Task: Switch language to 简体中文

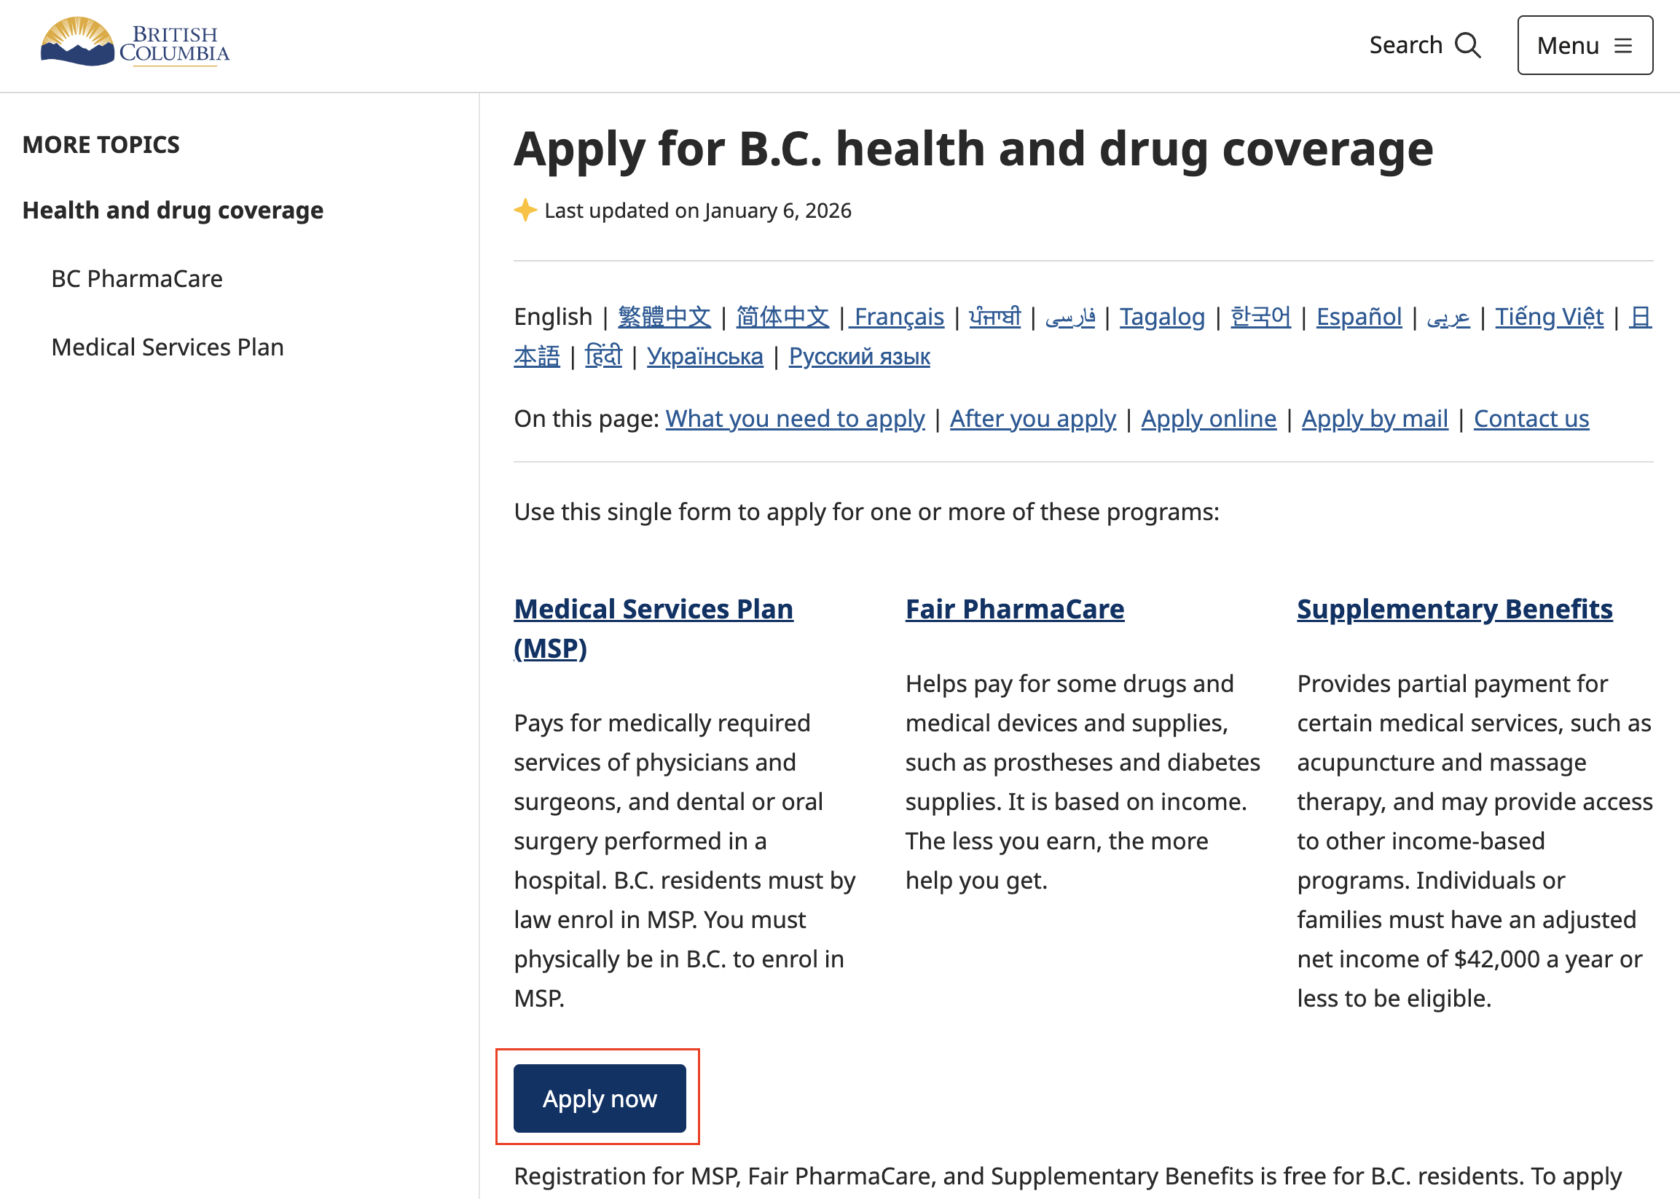Action: pos(782,317)
